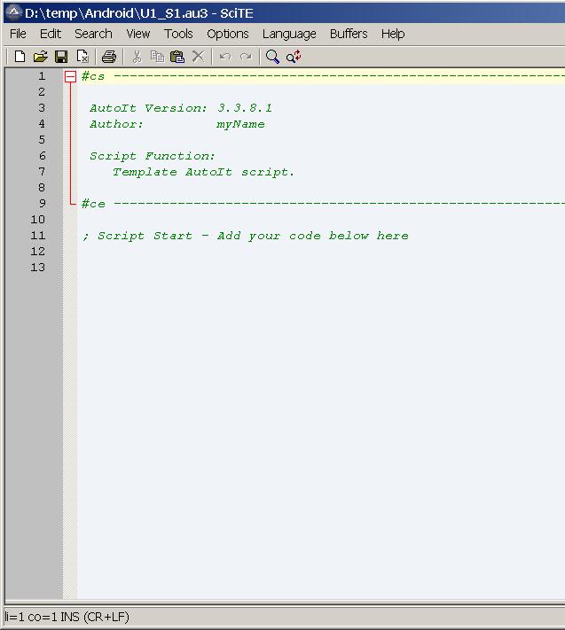The image size is (565, 630).
Task: Click line number 7 in margin
Action: coord(42,172)
